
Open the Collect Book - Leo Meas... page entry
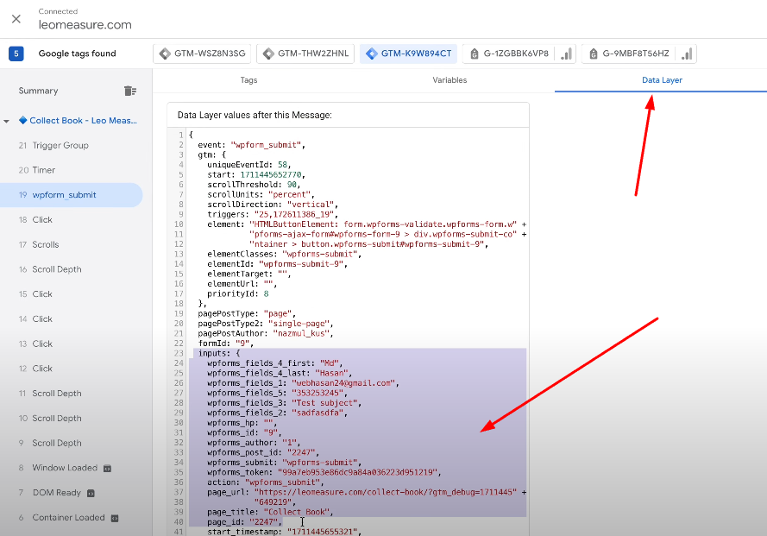tap(83, 121)
